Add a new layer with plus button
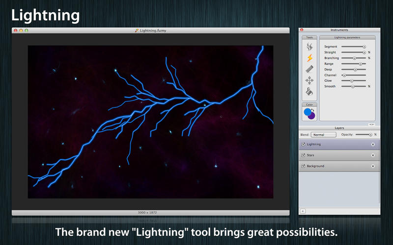 [x=303, y=211]
